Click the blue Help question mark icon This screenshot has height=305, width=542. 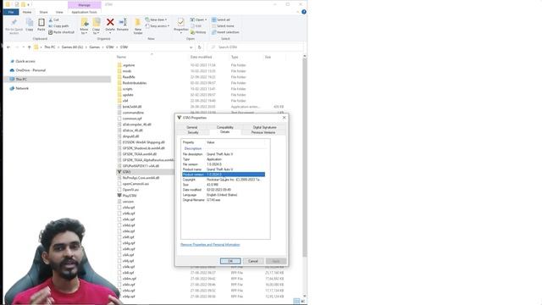(304, 12)
